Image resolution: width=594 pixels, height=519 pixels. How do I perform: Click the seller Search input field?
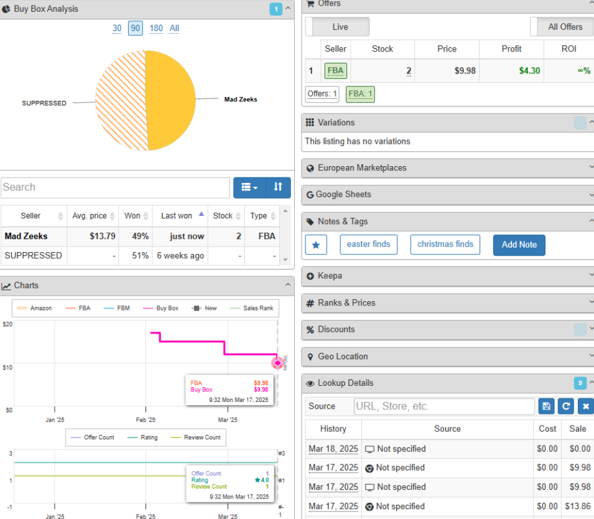point(115,187)
